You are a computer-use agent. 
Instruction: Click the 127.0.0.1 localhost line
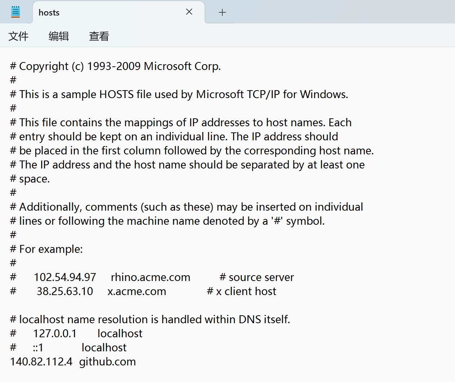point(76,334)
